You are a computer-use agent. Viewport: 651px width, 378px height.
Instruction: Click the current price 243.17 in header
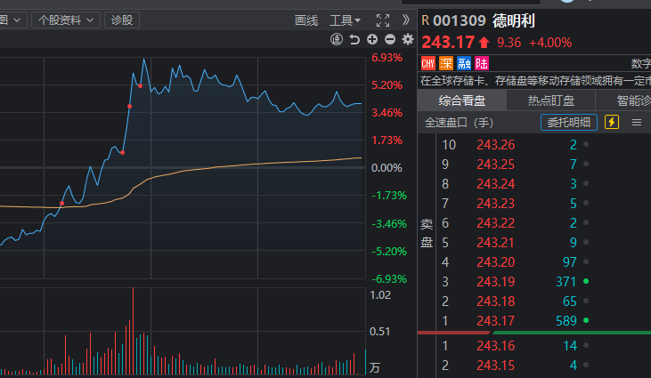tap(448, 43)
